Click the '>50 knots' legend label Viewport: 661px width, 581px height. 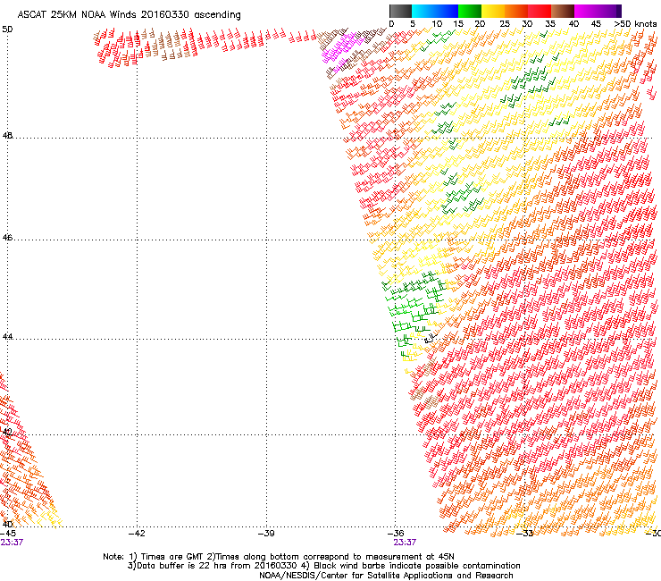pyautogui.click(x=635, y=24)
